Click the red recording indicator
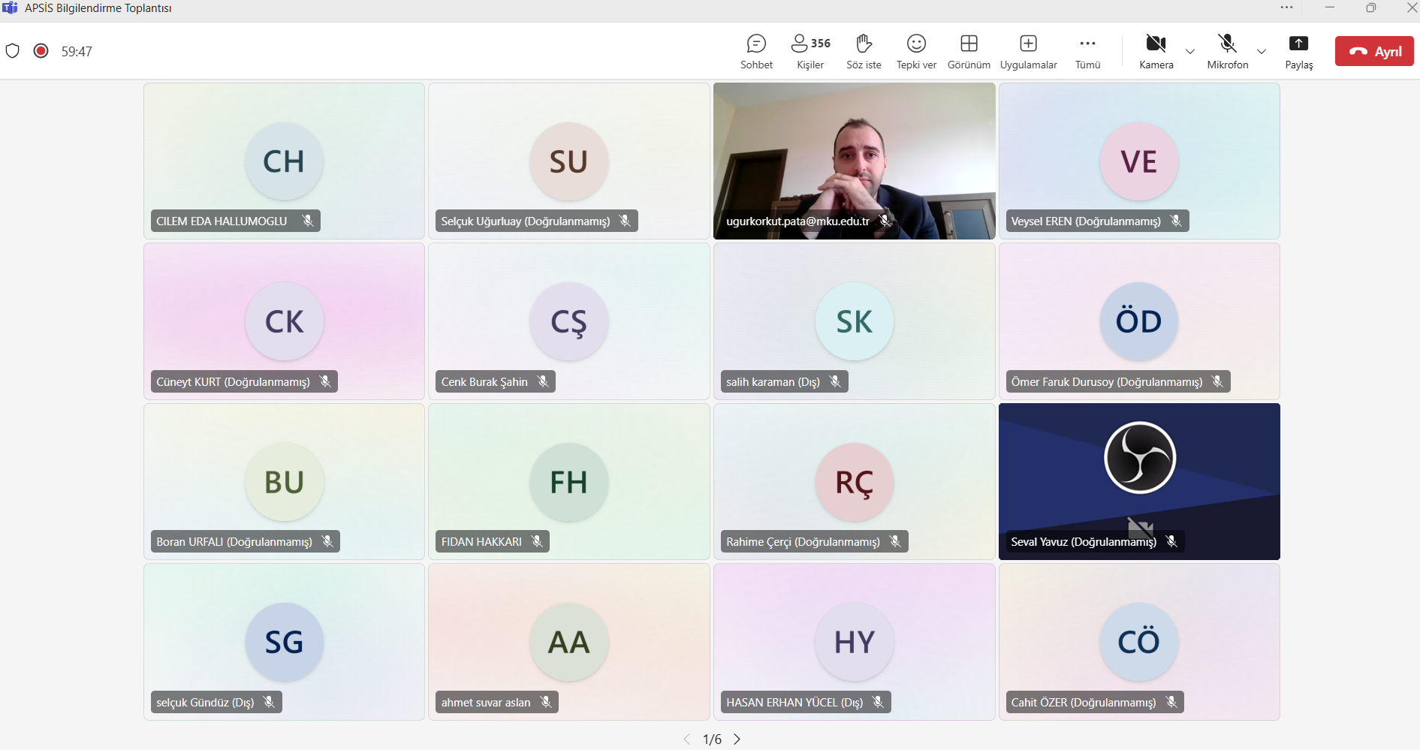This screenshot has height=750, width=1420. 41,51
